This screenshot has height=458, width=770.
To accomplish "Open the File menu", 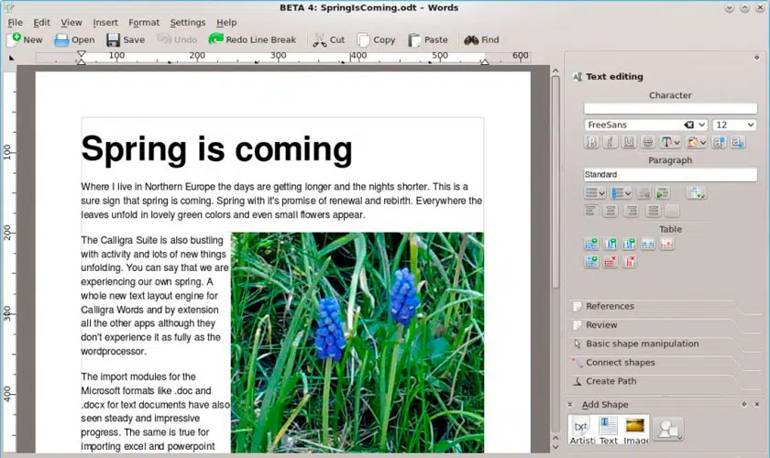I will [16, 23].
